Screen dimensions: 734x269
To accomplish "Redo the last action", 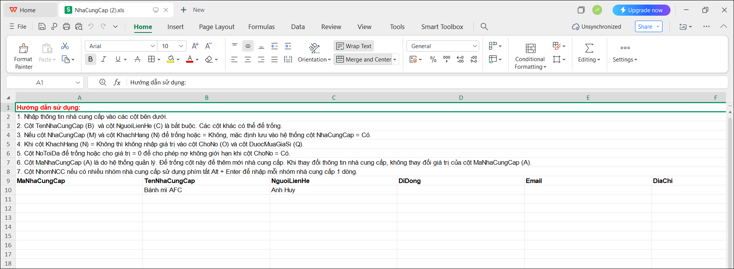I will click(103, 26).
